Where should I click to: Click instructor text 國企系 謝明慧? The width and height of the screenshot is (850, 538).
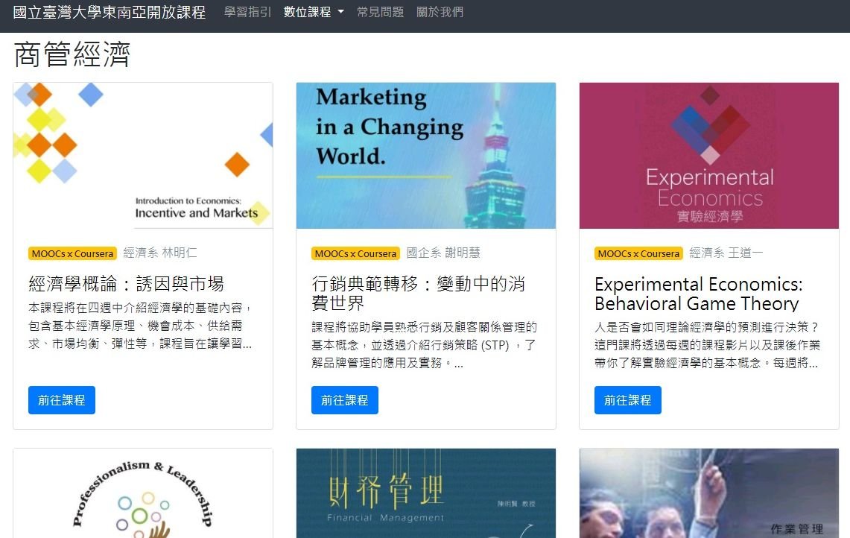[x=443, y=253]
